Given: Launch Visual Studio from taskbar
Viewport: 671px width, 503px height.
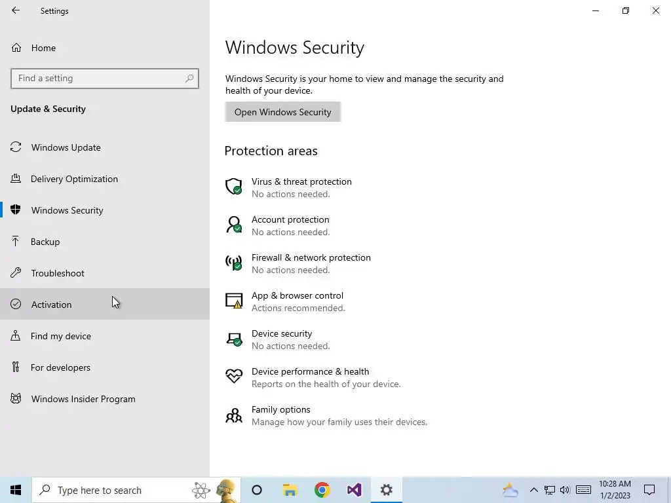Looking at the screenshot, I should tap(355, 490).
